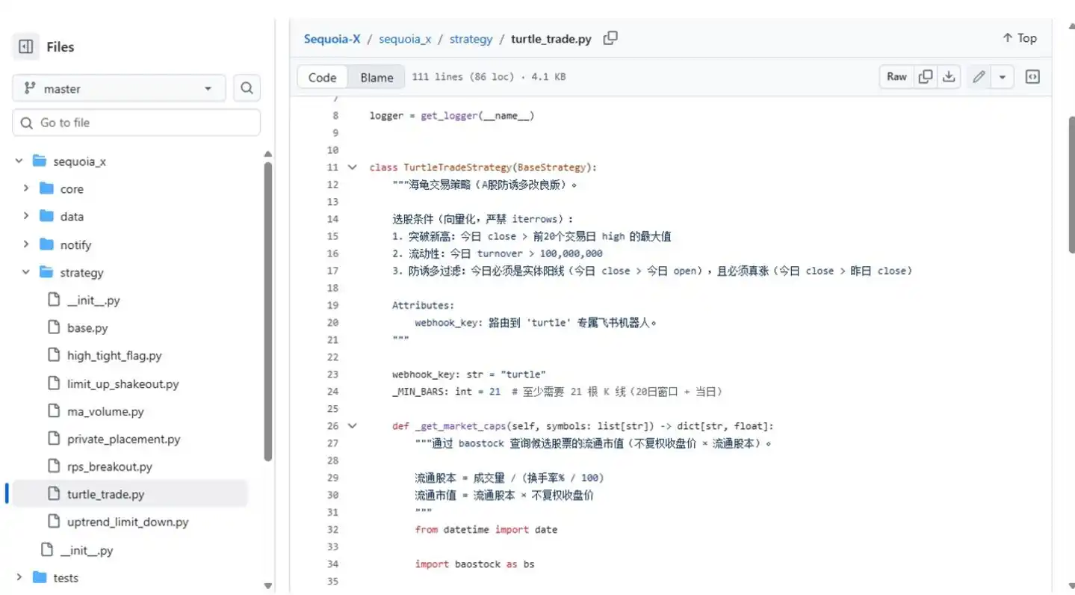Click file icon beside uptrend_limit_down.py
The image size is (1075, 595).
pyautogui.click(x=53, y=522)
